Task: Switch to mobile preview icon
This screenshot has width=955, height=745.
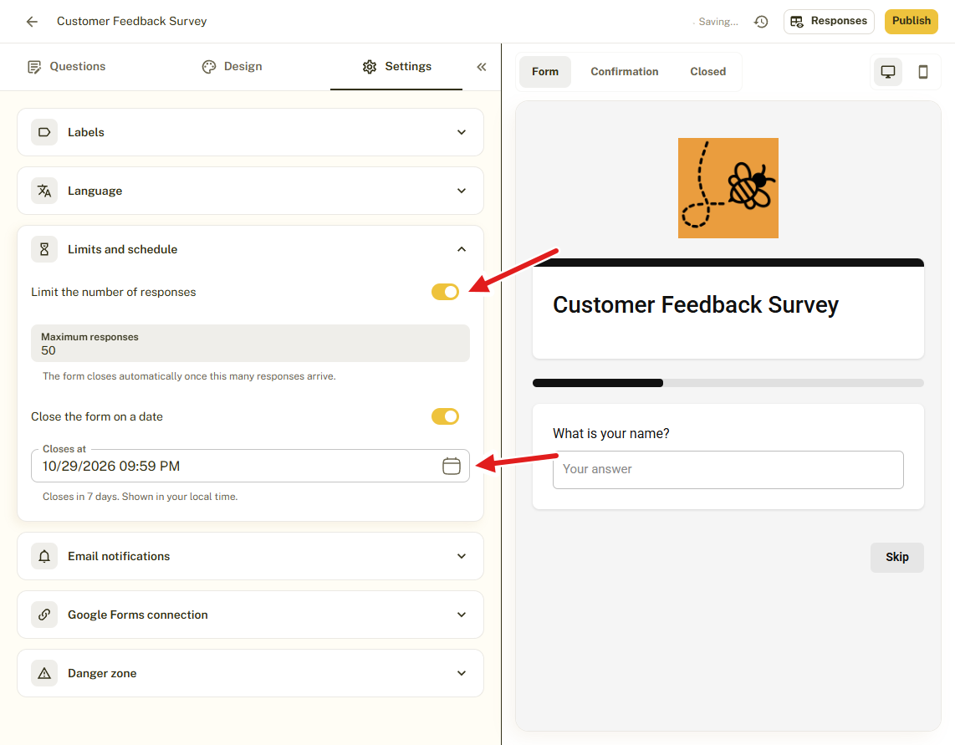Action: (923, 72)
